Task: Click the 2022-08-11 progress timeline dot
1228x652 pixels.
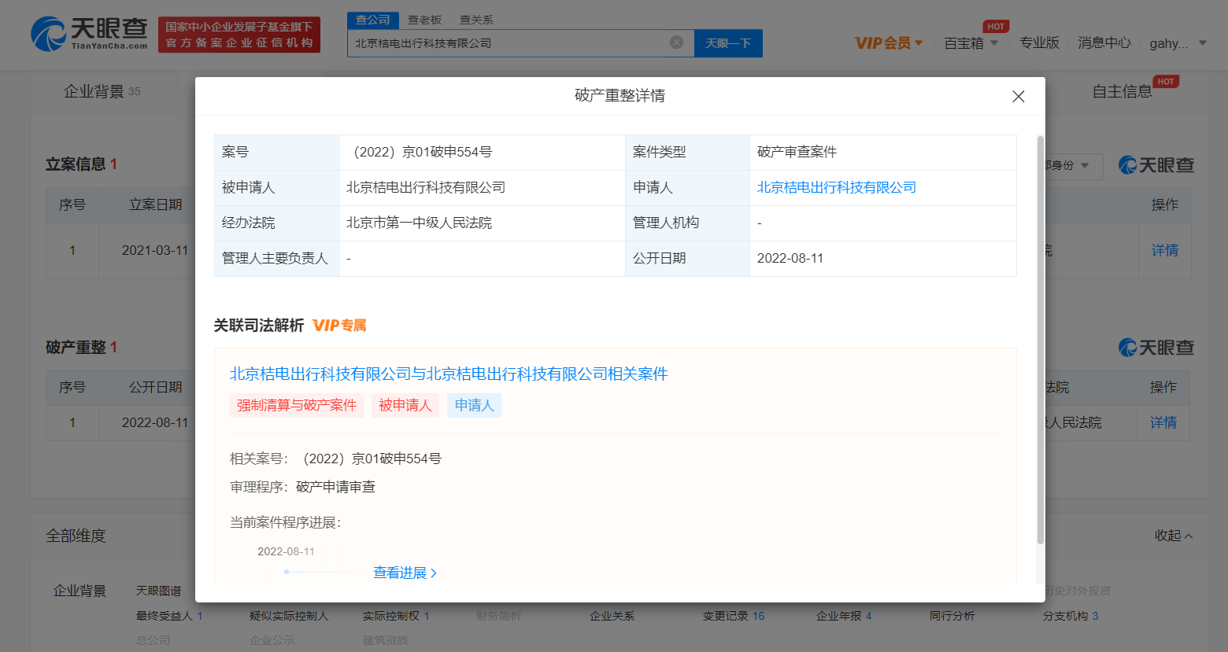Action: [x=287, y=572]
